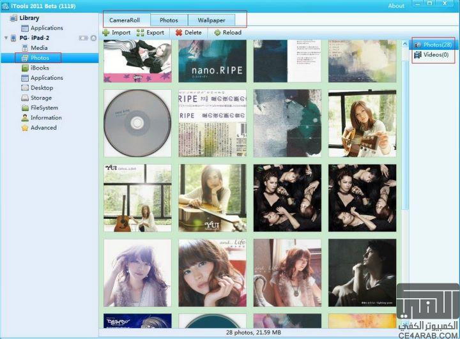Select the nano.RIPE album cover thumbnail

tap(212, 61)
